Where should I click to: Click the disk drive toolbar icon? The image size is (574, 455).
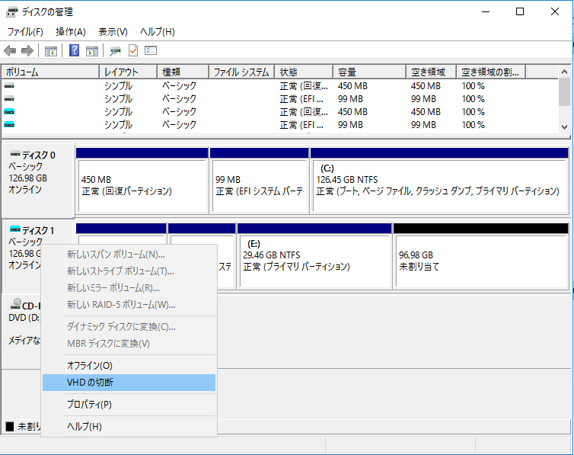115,51
